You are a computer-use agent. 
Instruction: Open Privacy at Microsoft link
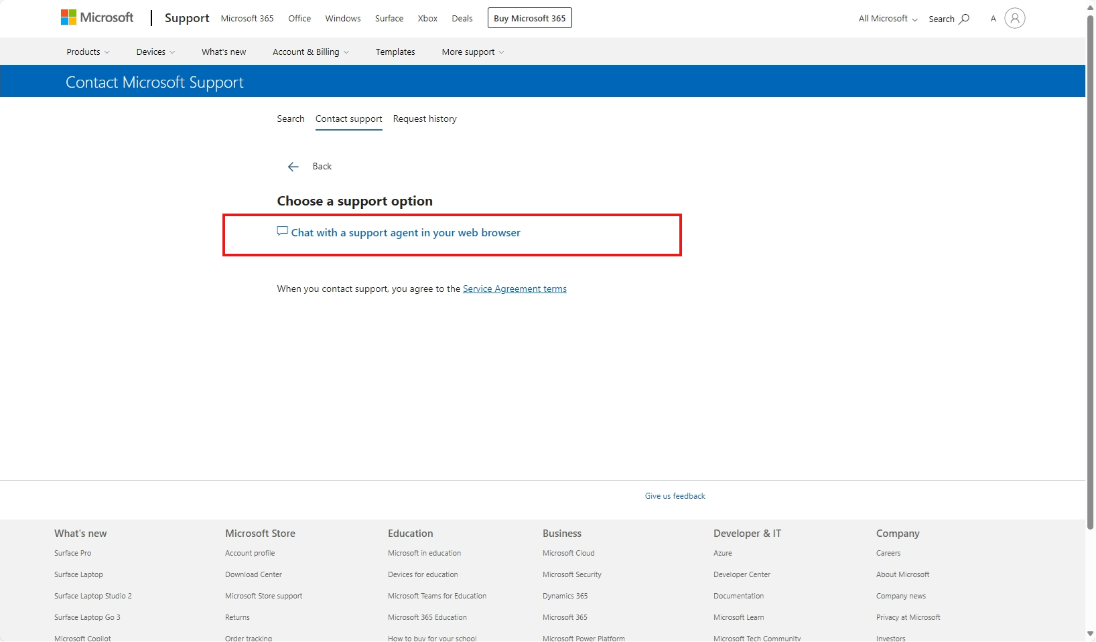click(x=908, y=617)
